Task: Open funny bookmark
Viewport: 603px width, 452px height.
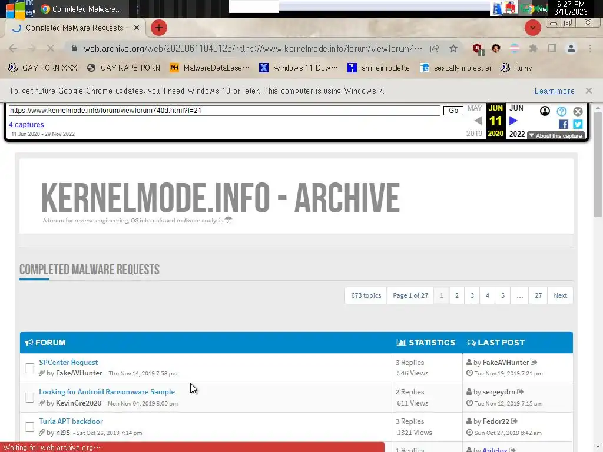Action: 516,68
